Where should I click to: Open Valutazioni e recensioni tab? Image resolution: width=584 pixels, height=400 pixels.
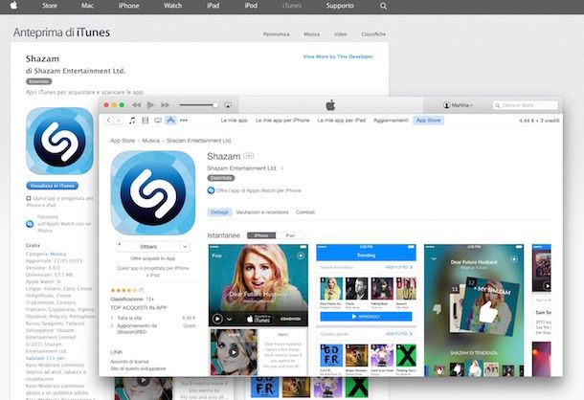coord(262,212)
